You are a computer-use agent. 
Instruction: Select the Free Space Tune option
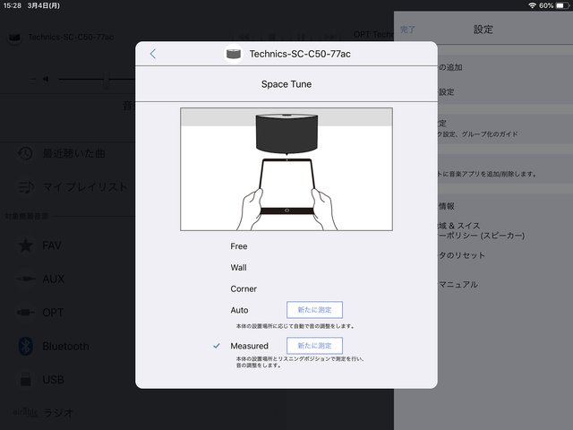click(238, 246)
